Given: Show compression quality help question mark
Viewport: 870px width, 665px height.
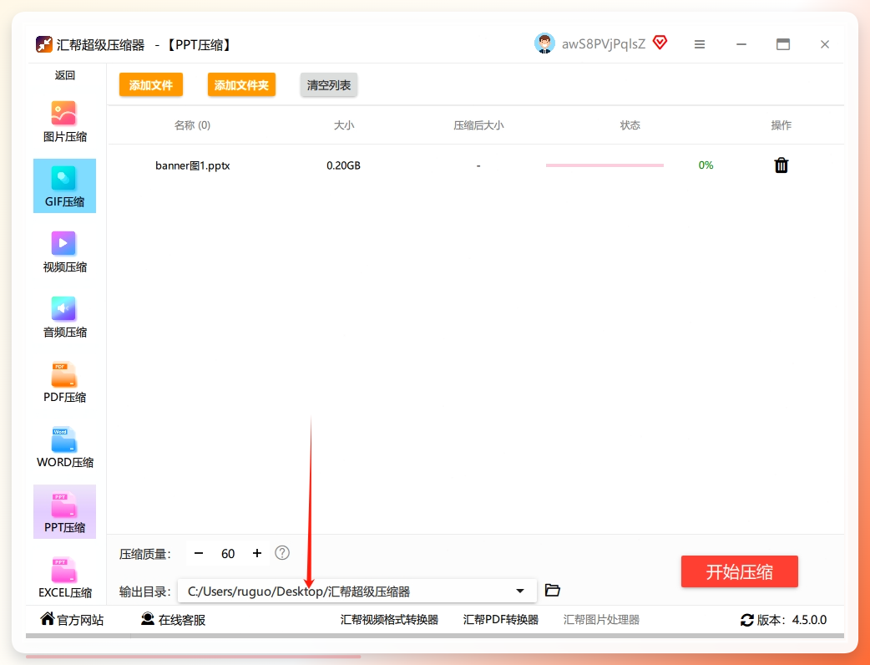Looking at the screenshot, I should coord(282,553).
